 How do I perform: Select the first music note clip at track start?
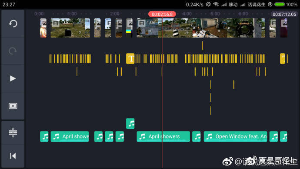(44, 136)
